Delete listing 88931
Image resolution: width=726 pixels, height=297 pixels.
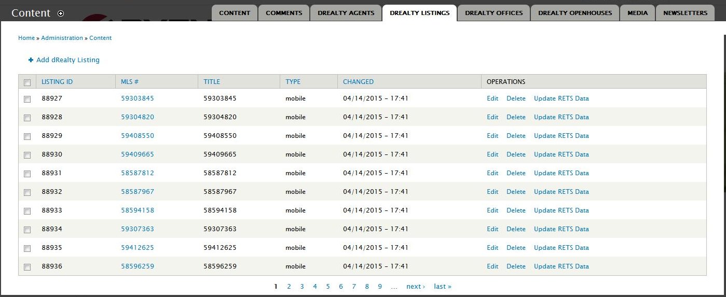516,173
